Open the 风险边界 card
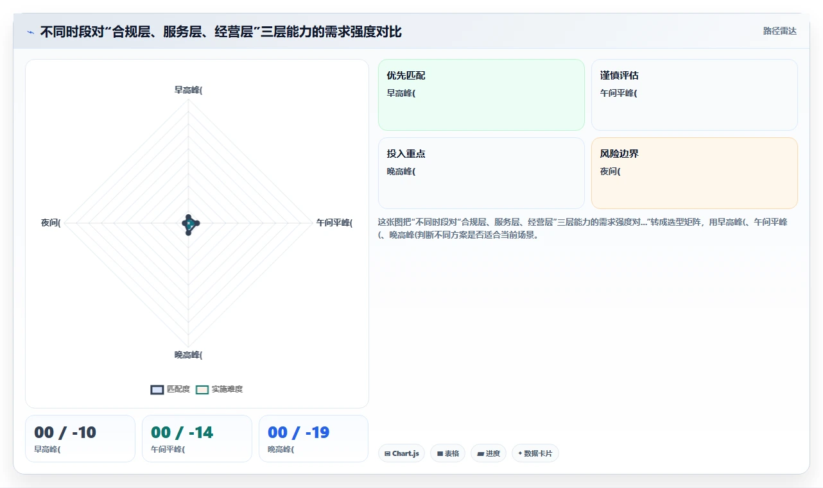 [x=695, y=173]
